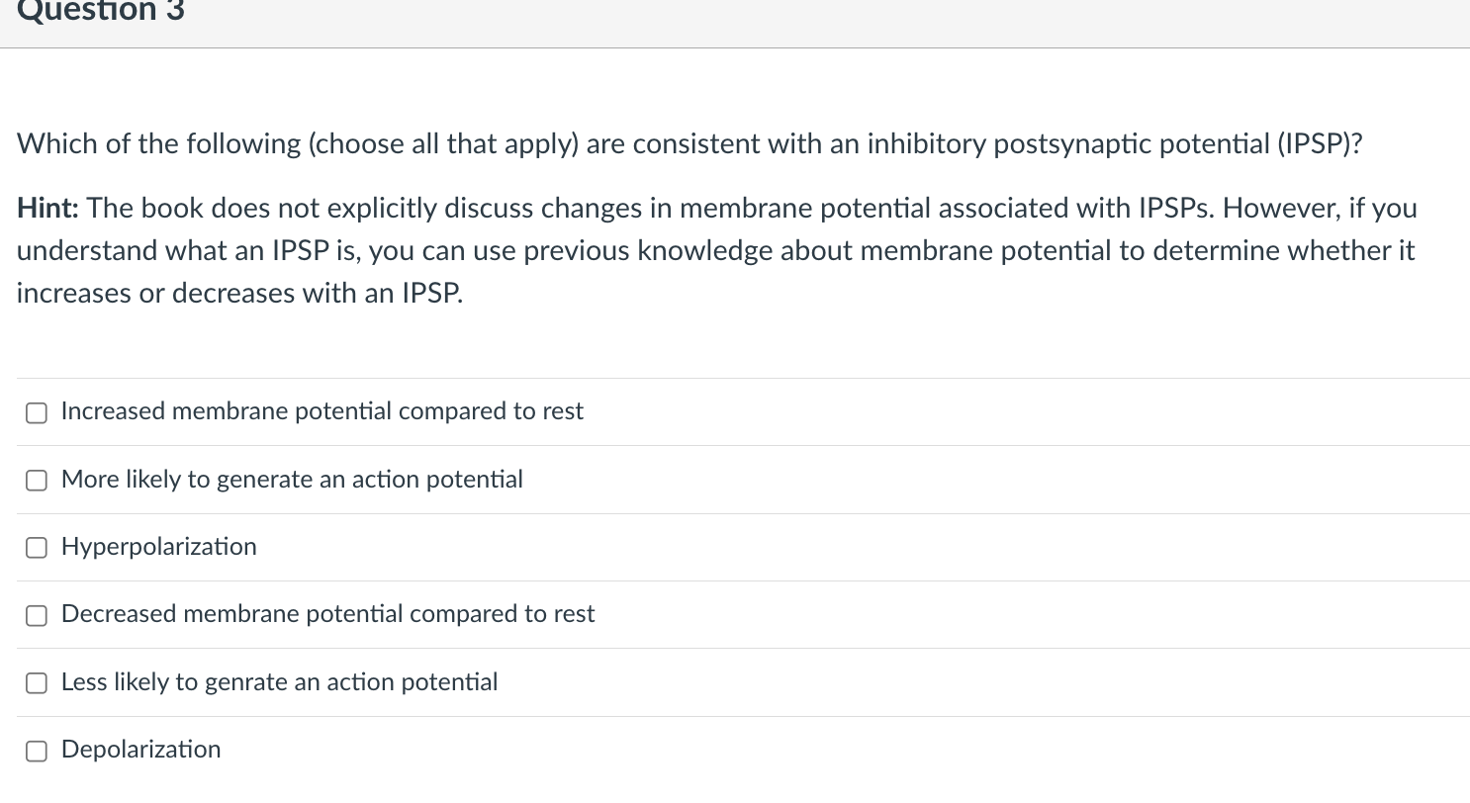Viewport: 1470px width, 803px height.
Task: Click the 'Increased membrane potential' label text
Action: click(322, 410)
